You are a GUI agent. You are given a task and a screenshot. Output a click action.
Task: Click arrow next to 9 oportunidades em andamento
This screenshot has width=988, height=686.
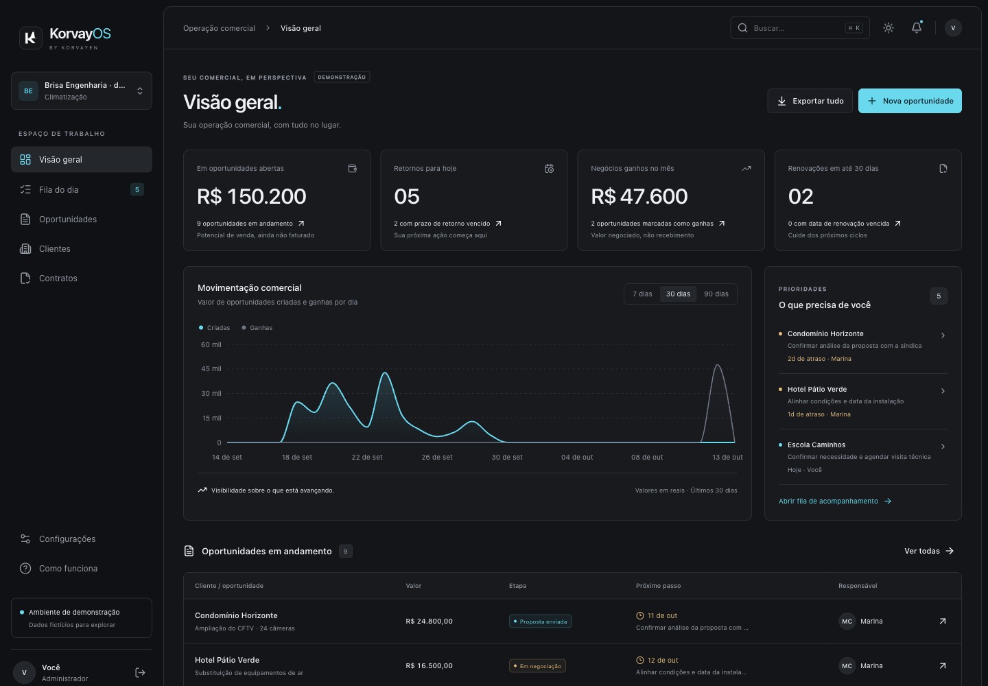click(301, 224)
